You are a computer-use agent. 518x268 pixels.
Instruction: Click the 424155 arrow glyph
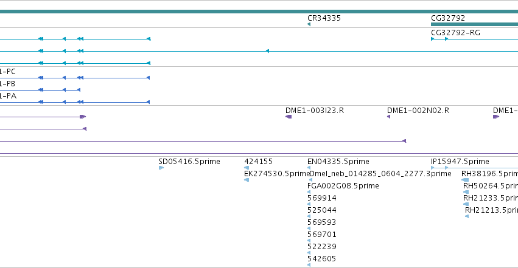click(x=247, y=168)
